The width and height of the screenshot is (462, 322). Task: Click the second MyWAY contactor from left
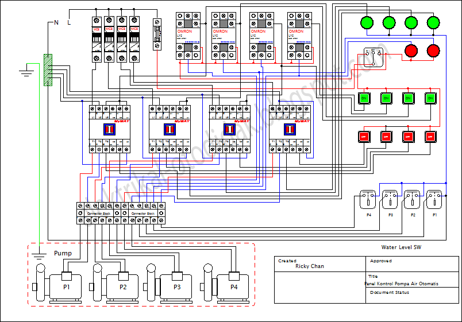170,129
